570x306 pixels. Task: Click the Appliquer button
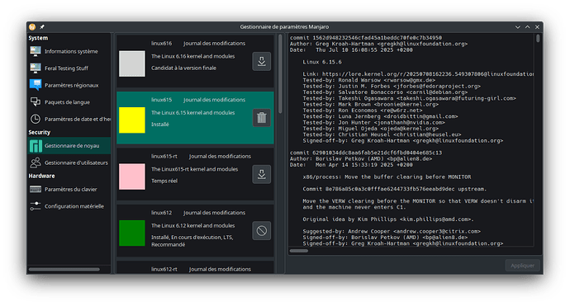click(522, 266)
